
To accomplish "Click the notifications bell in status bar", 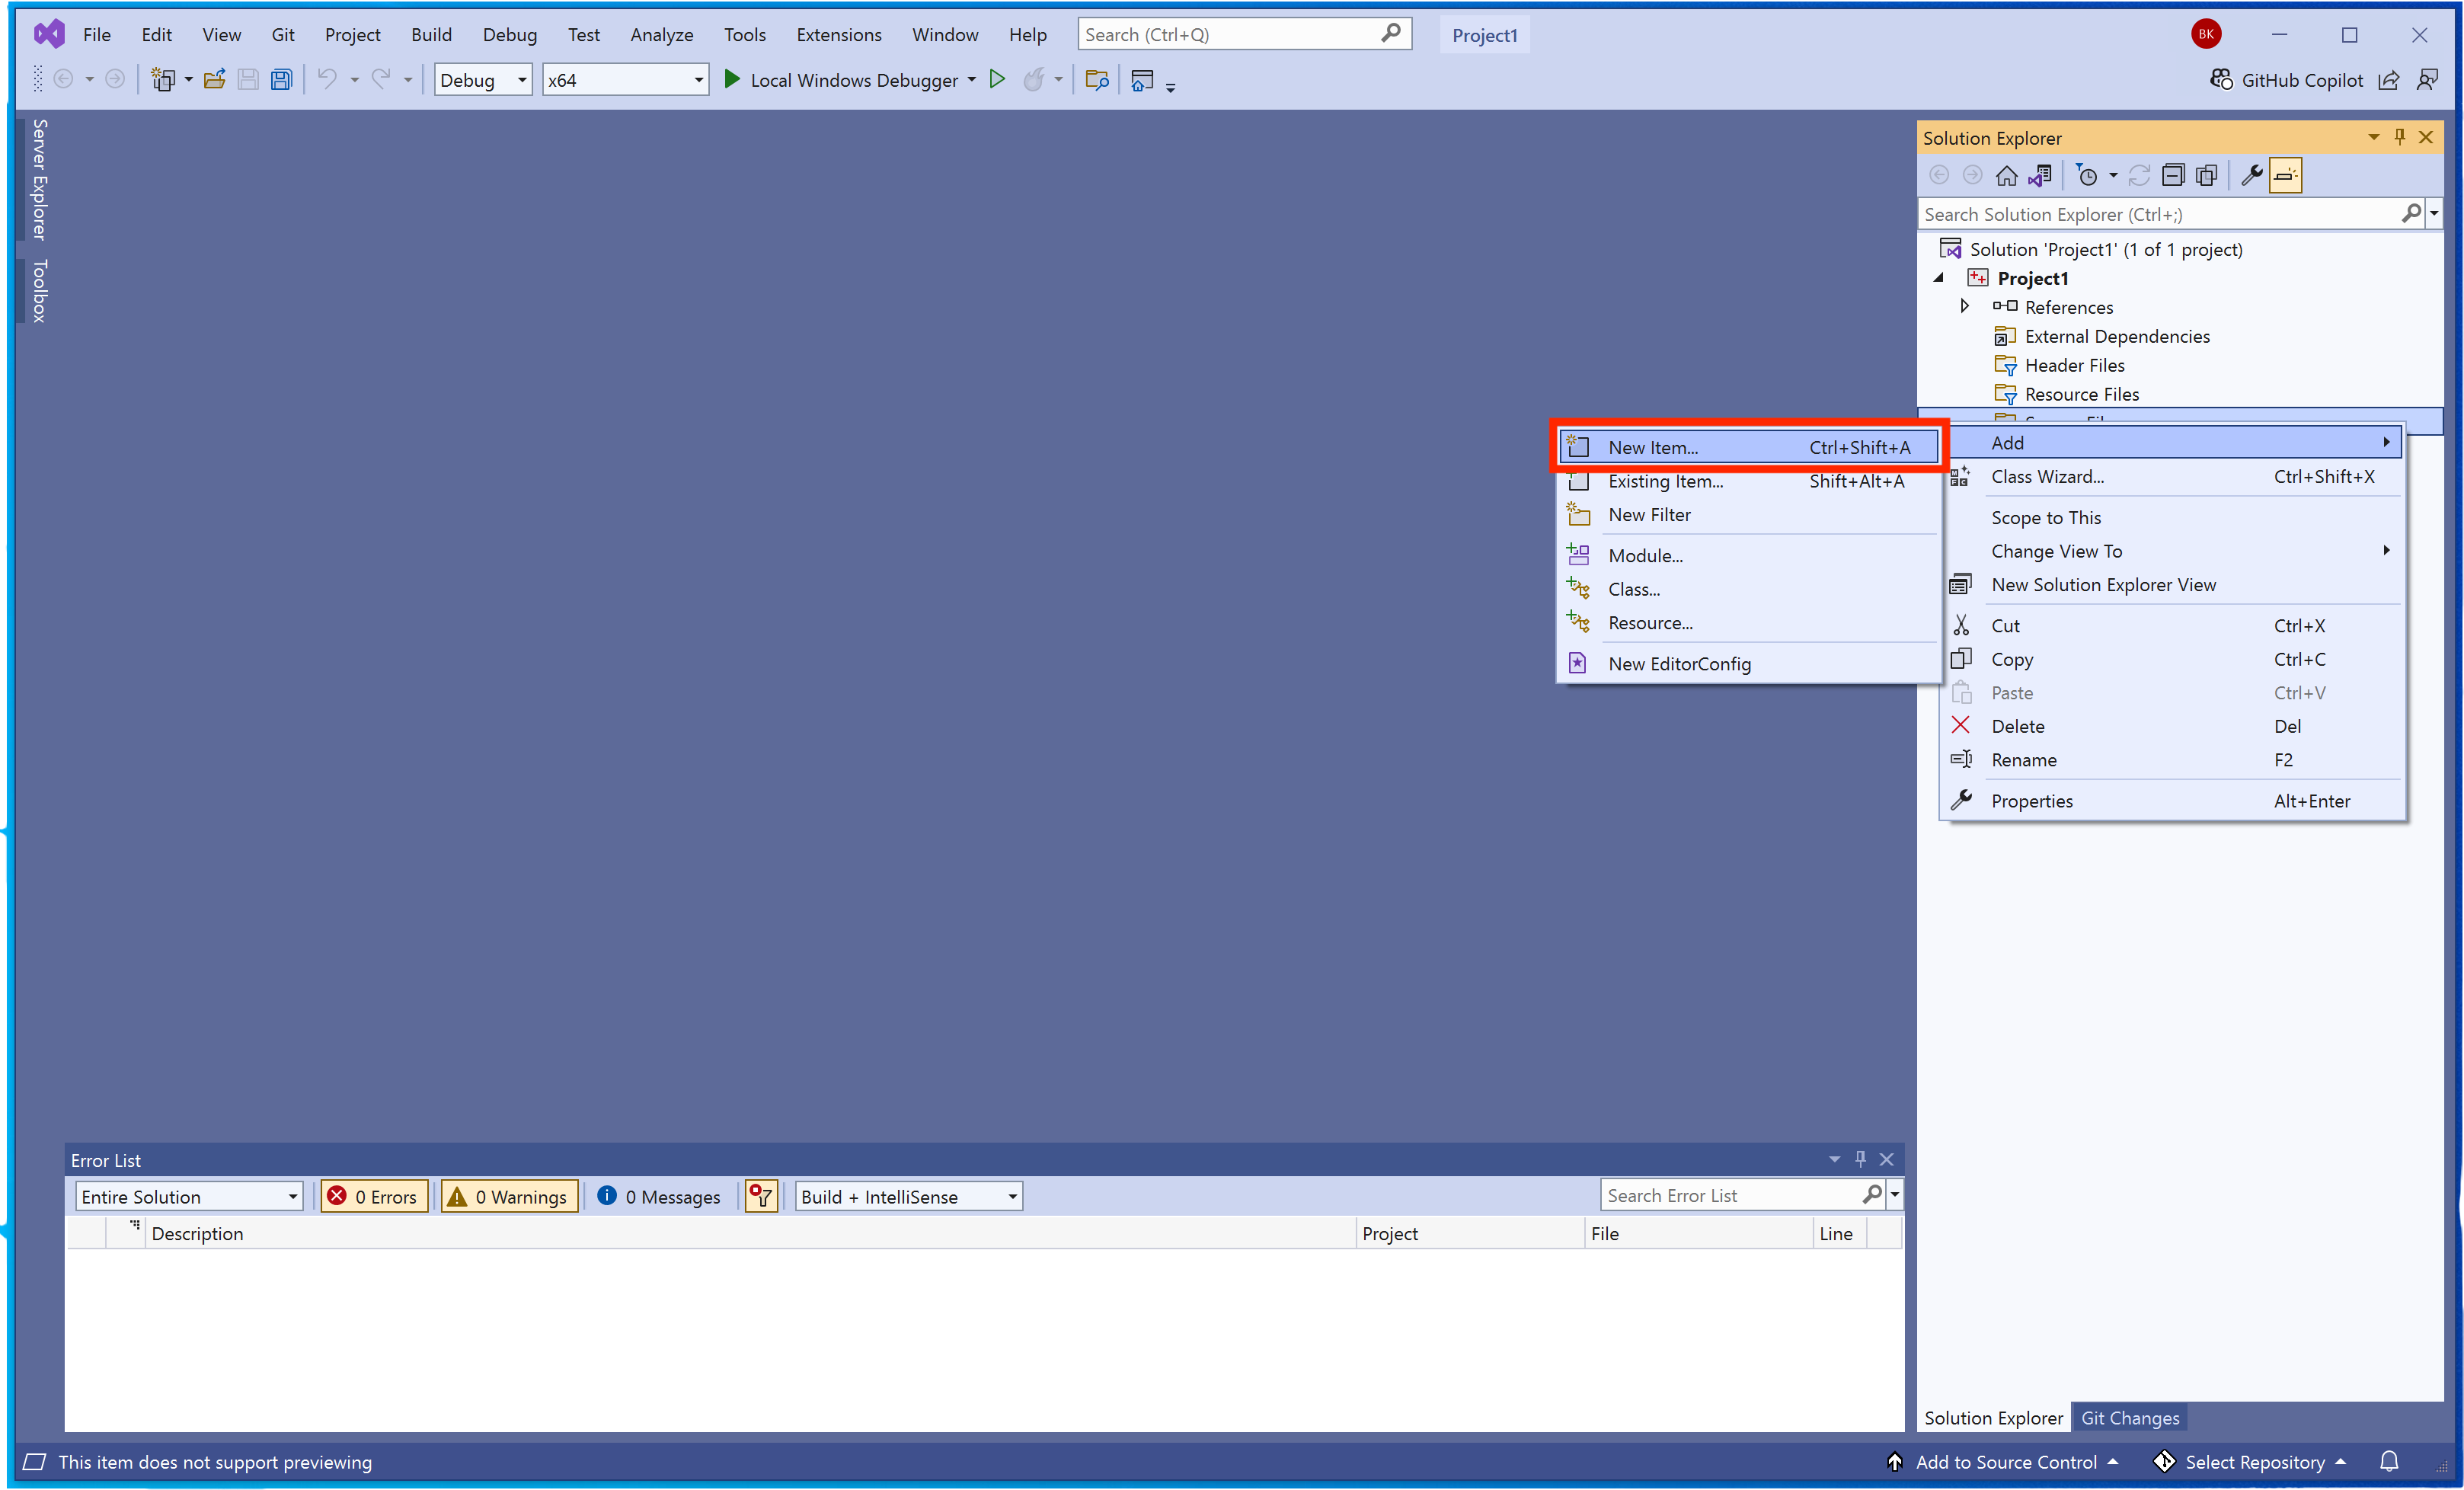I will [x=2389, y=1461].
